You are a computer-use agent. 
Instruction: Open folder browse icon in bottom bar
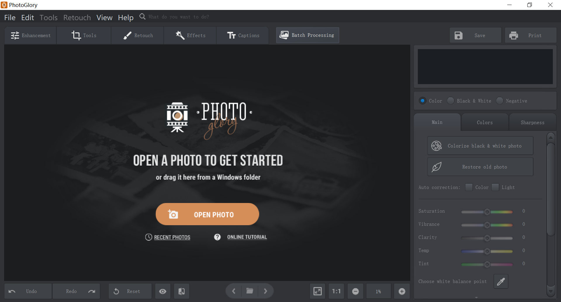click(x=250, y=291)
